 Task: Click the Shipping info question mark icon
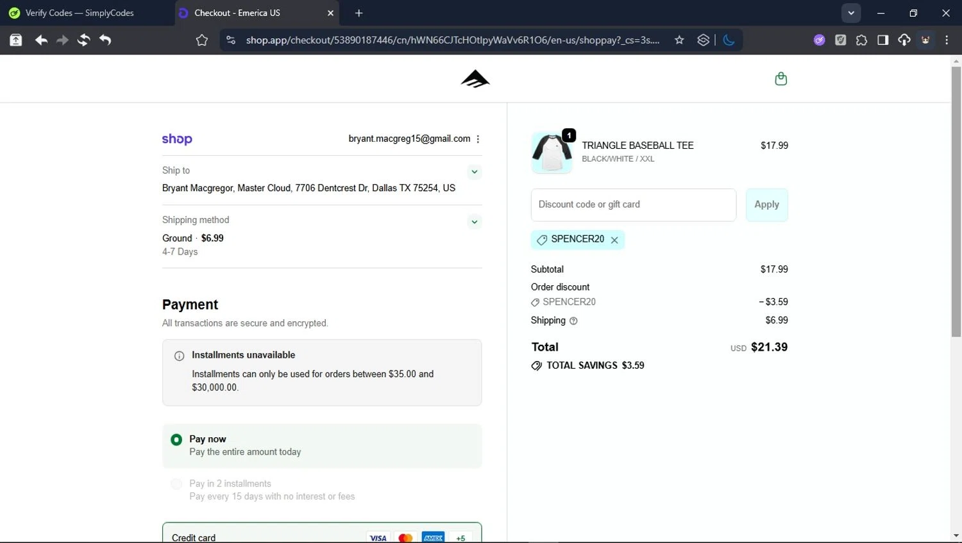[x=573, y=321]
